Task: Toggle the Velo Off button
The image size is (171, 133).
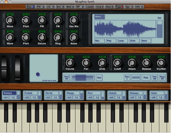Action: click(x=155, y=78)
